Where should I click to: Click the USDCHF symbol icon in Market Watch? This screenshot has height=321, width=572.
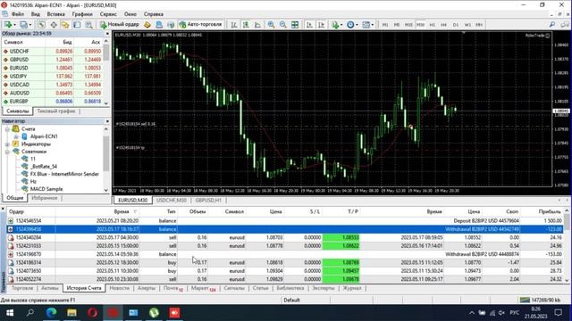(5, 52)
